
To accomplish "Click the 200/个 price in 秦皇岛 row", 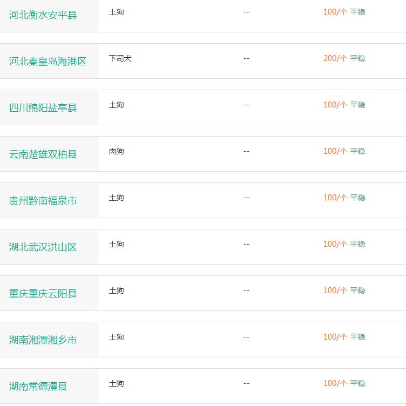I will 335,58.
